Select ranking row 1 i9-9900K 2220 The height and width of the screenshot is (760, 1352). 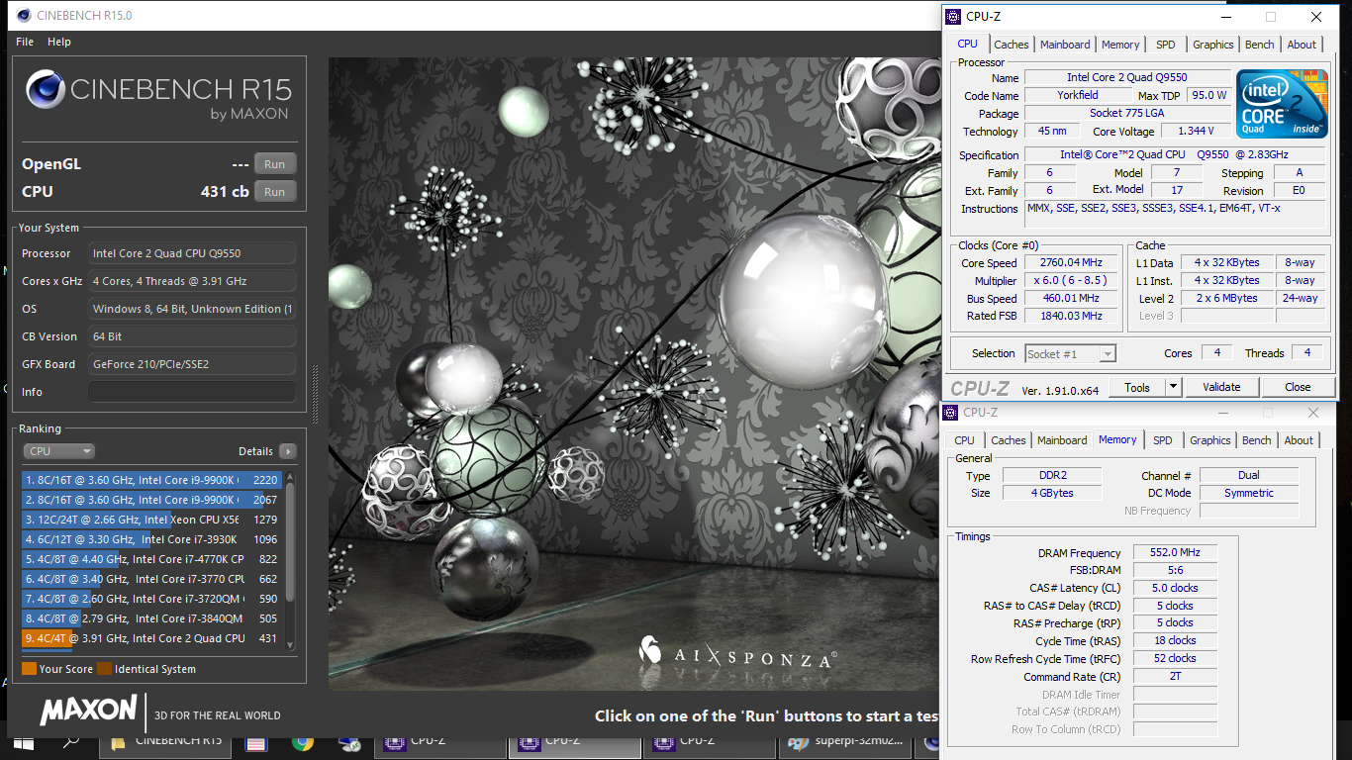[151, 480]
